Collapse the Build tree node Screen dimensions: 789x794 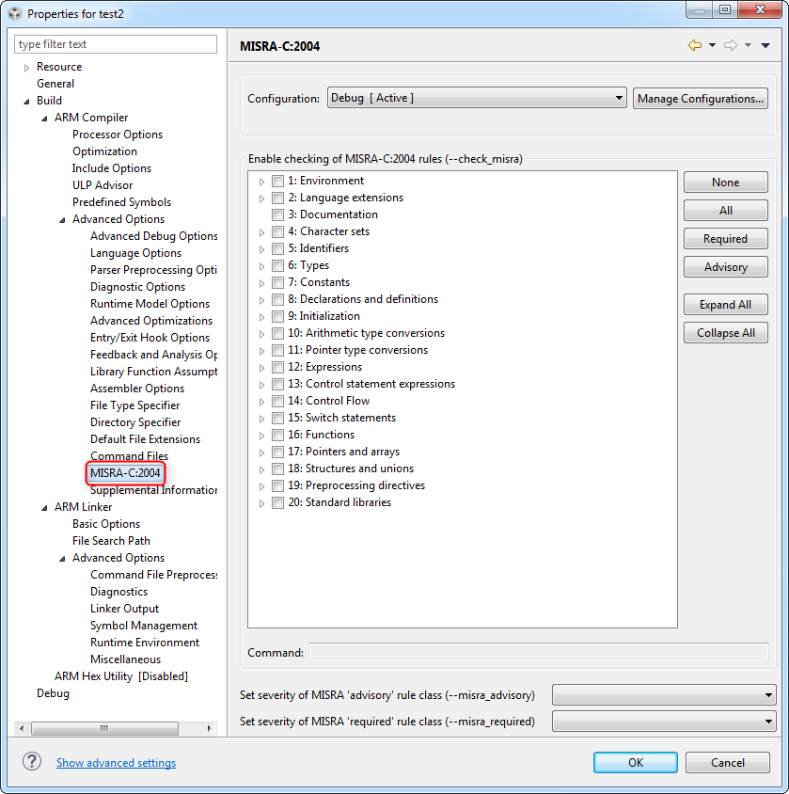27,102
